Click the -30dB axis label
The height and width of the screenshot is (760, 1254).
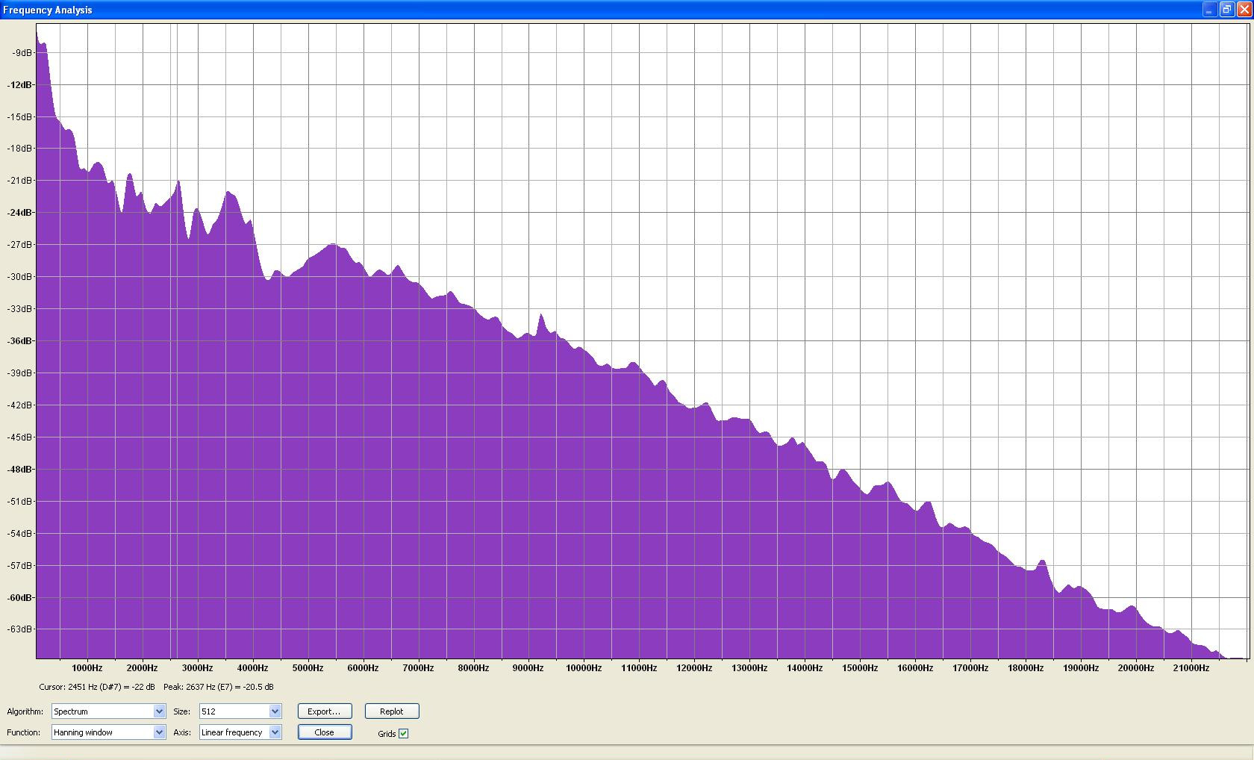(20, 277)
